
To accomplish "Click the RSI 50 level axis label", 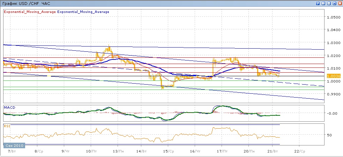I will coord(329,135).
